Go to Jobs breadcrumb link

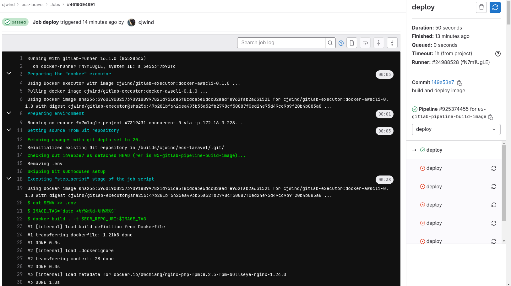click(55, 5)
